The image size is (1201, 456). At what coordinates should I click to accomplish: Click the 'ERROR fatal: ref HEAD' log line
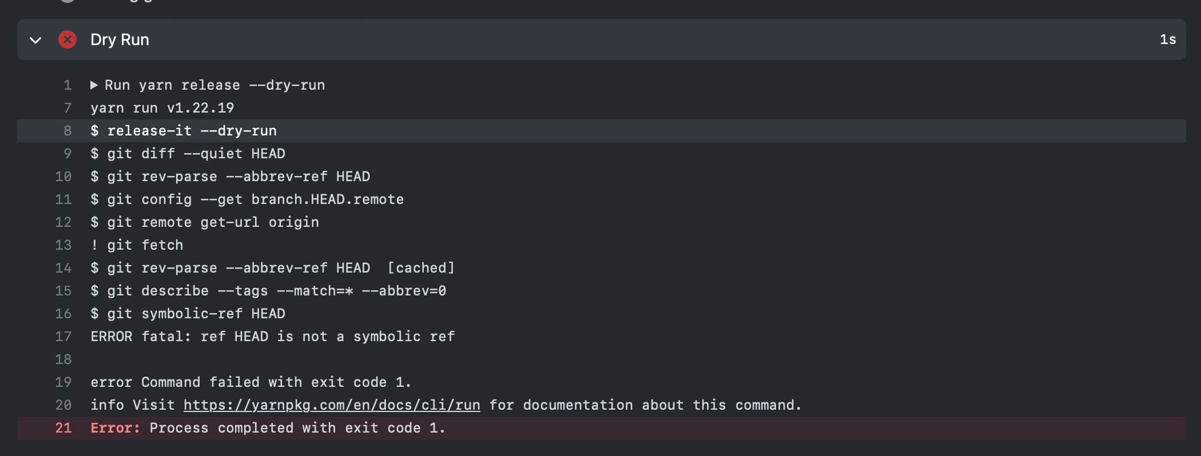point(272,336)
